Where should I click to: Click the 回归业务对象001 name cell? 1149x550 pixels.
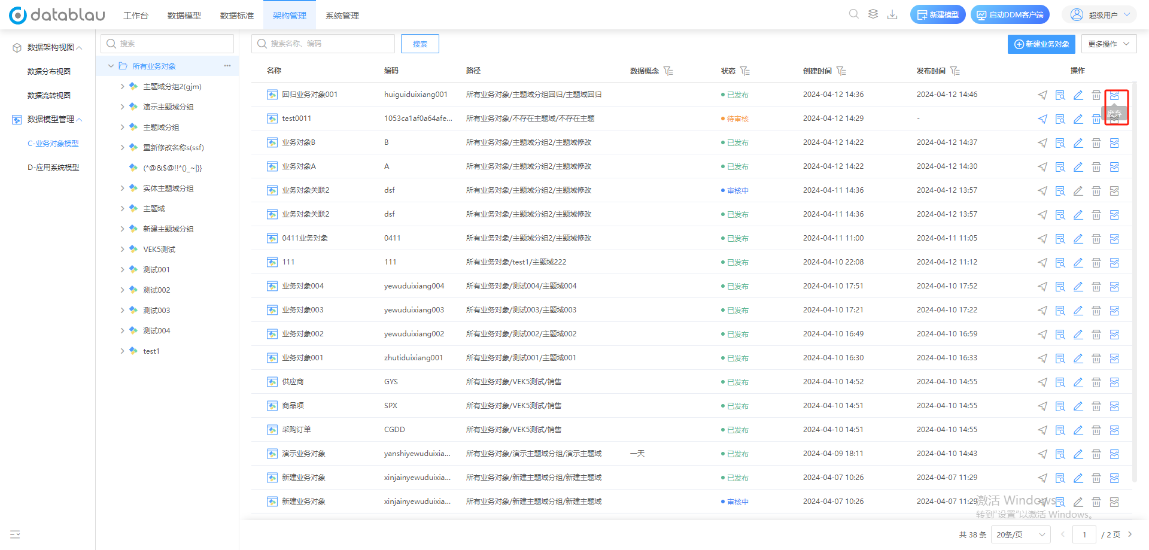pyautogui.click(x=310, y=95)
